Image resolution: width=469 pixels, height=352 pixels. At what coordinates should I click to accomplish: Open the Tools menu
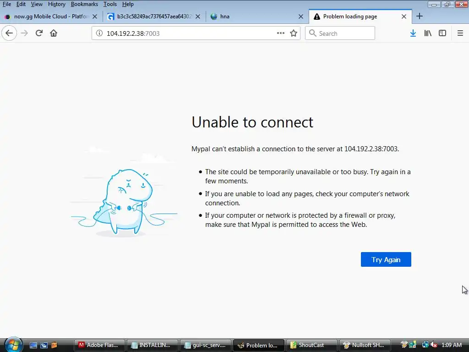(110, 4)
